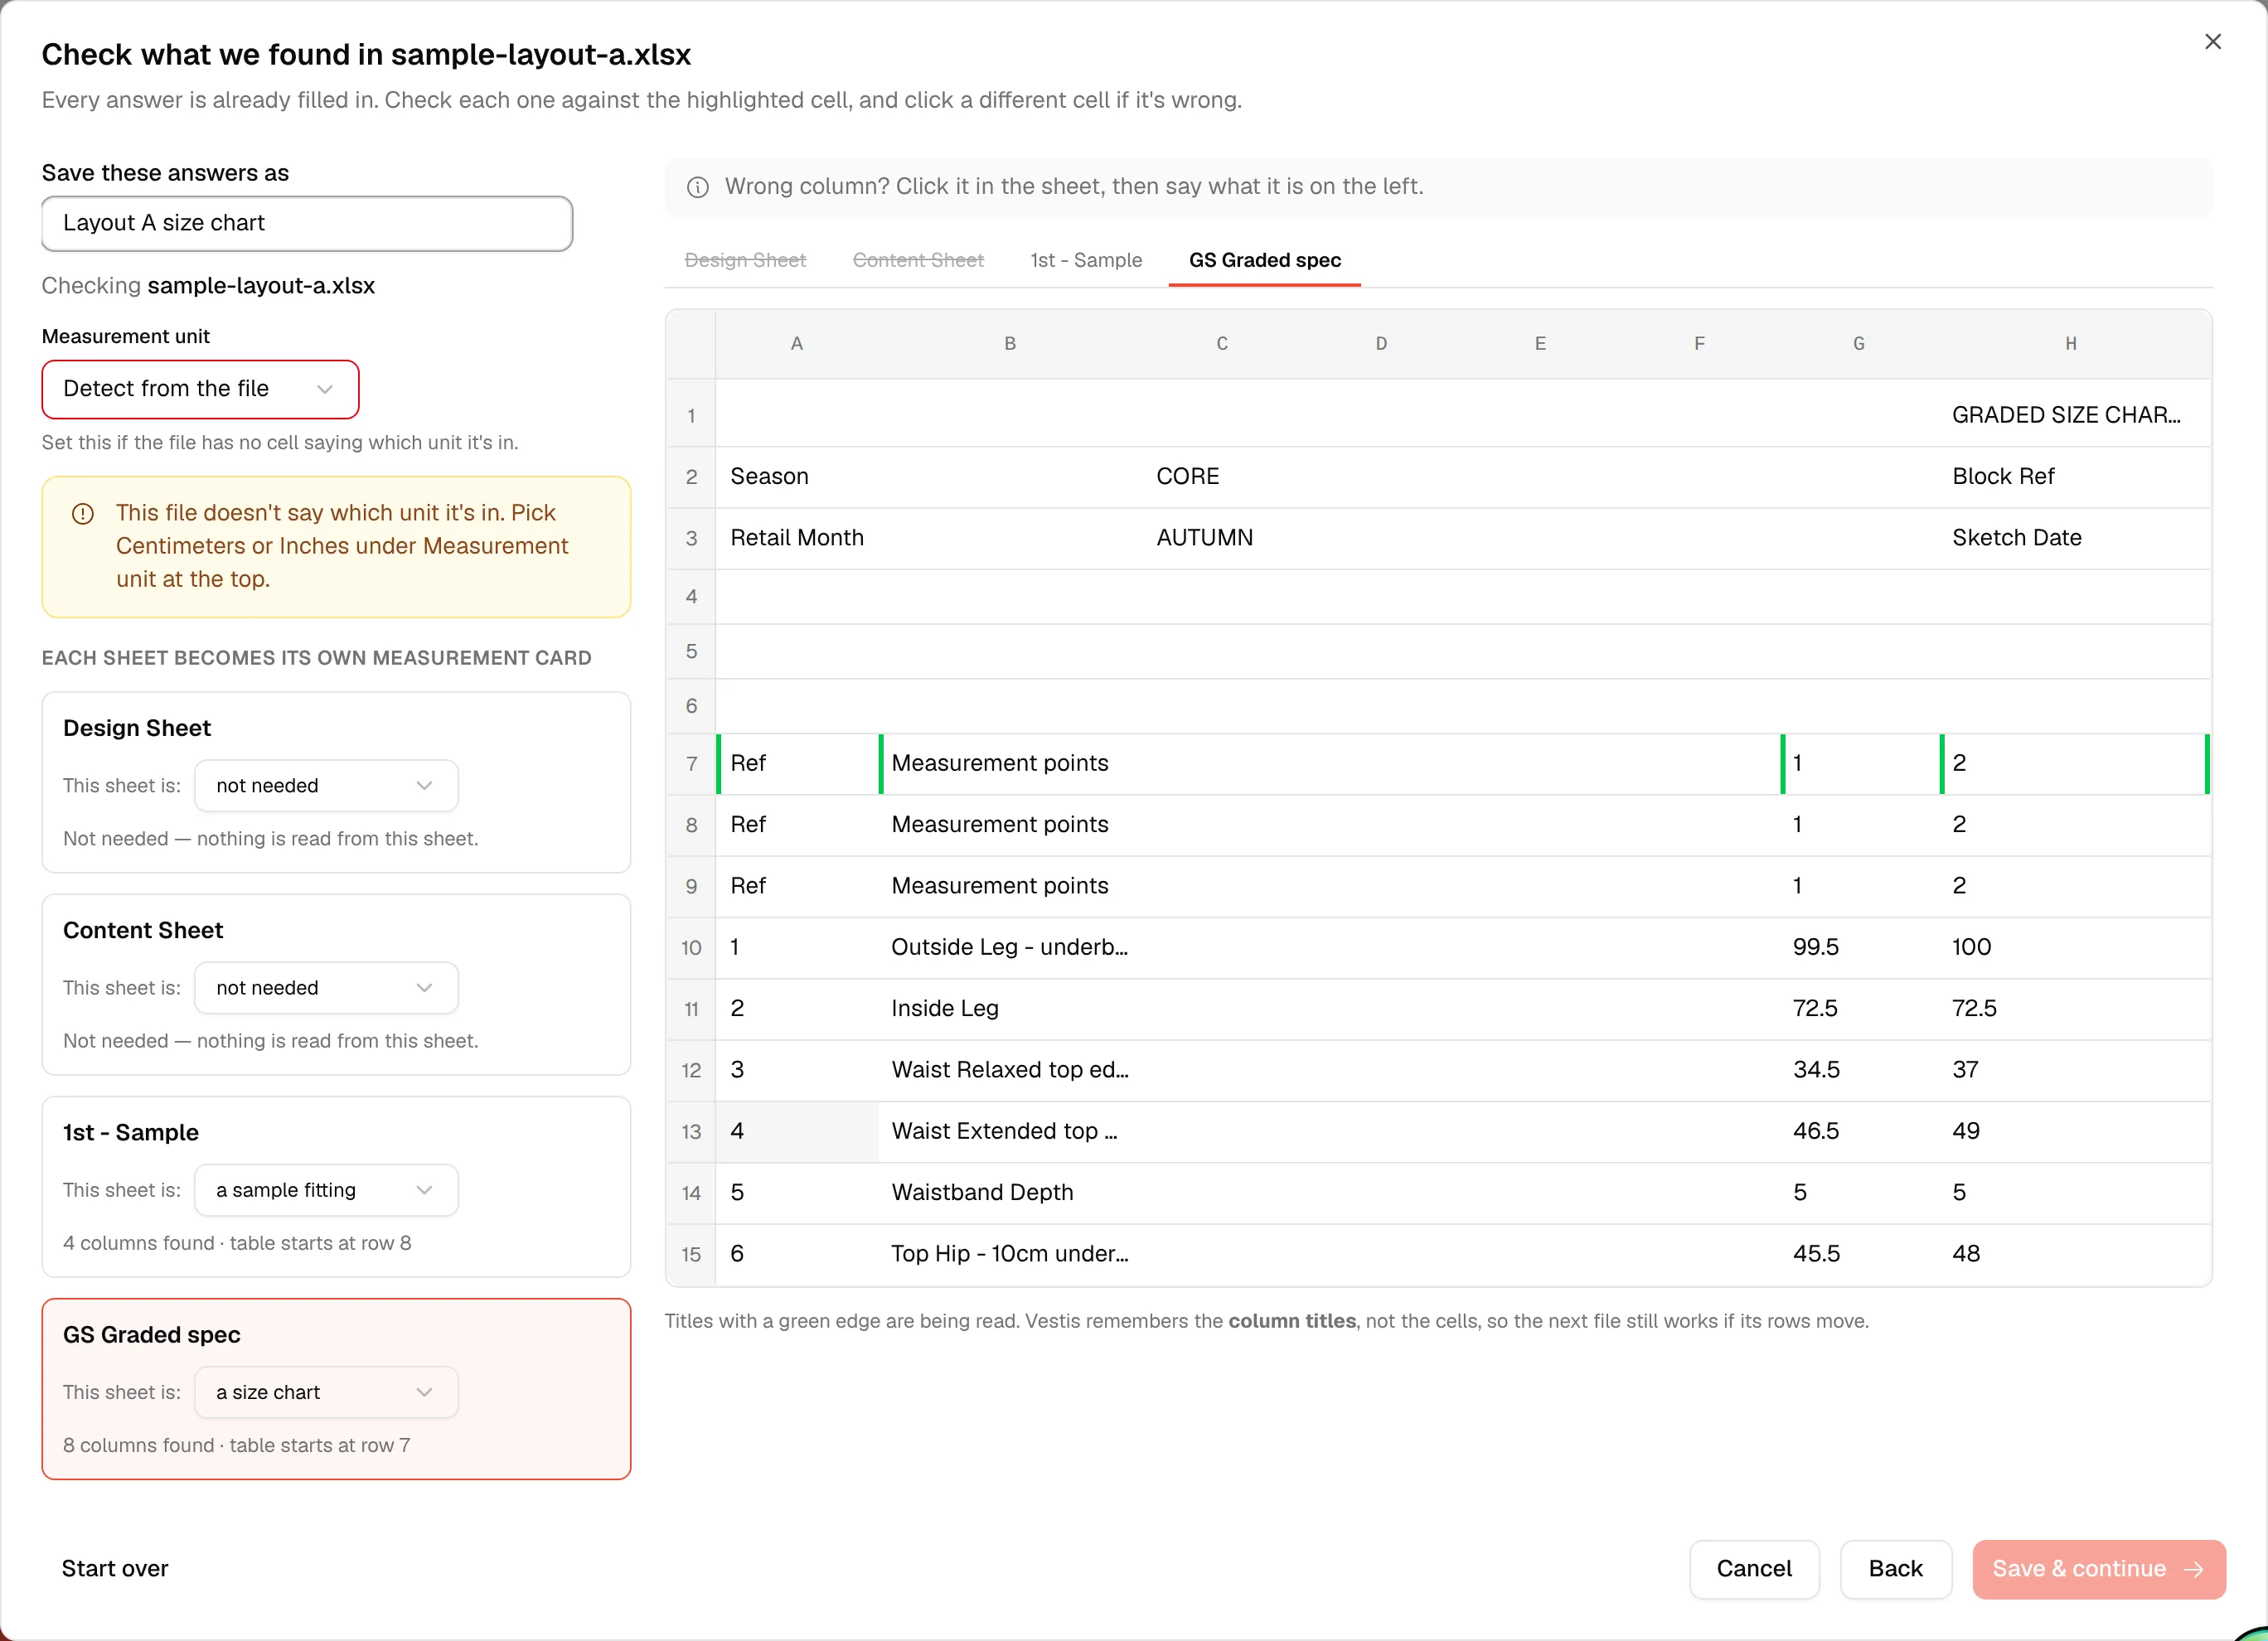Click the Start over link

115,1569
